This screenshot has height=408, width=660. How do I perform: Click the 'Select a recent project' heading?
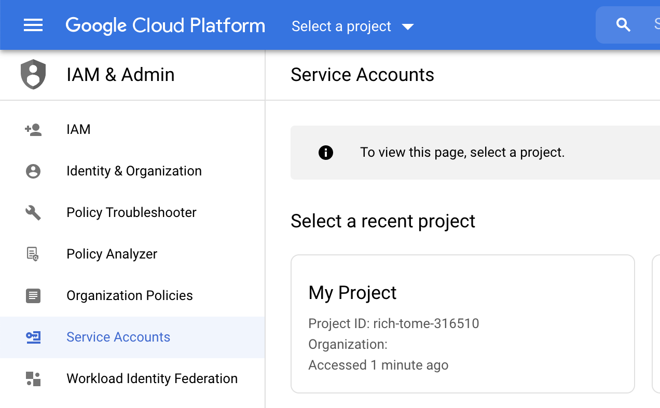(x=383, y=221)
